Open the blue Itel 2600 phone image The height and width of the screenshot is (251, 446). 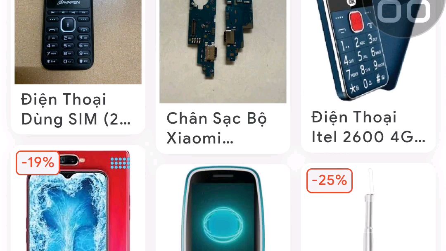[368, 50]
